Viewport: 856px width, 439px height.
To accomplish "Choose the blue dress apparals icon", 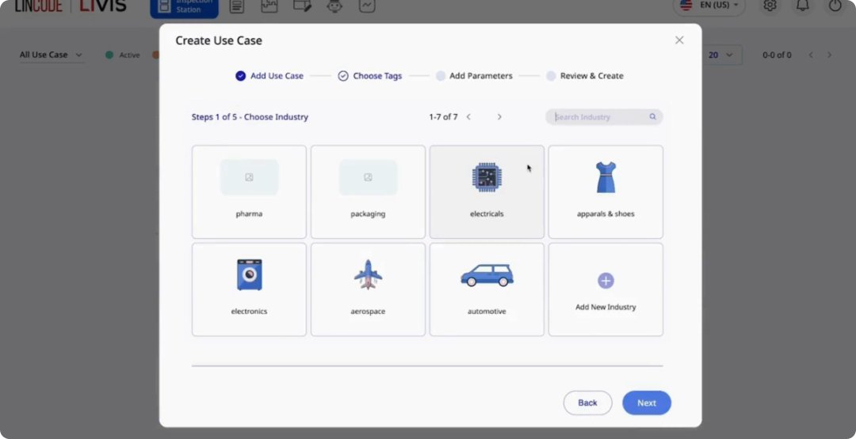I will pos(606,177).
